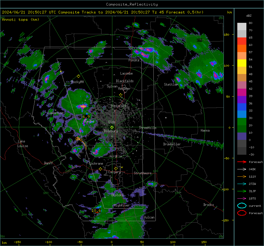Click the 10.6 storm top annotation
Image resolution: width=264 pixels, height=246 pixels.
pyautogui.click(x=96, y=210)
